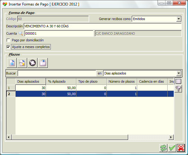Click the % Aplazado column header

[61, 81]
